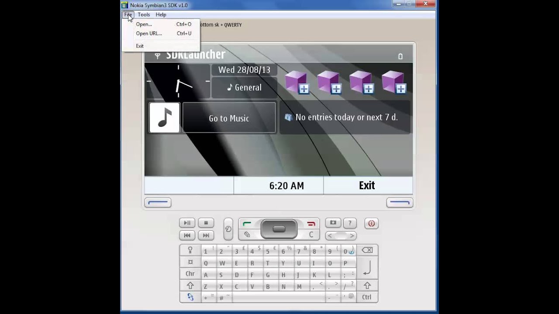Click the blue Bluetooth-style function key
This screenshot has height=314, width=559.
click(x=190, y=297)
